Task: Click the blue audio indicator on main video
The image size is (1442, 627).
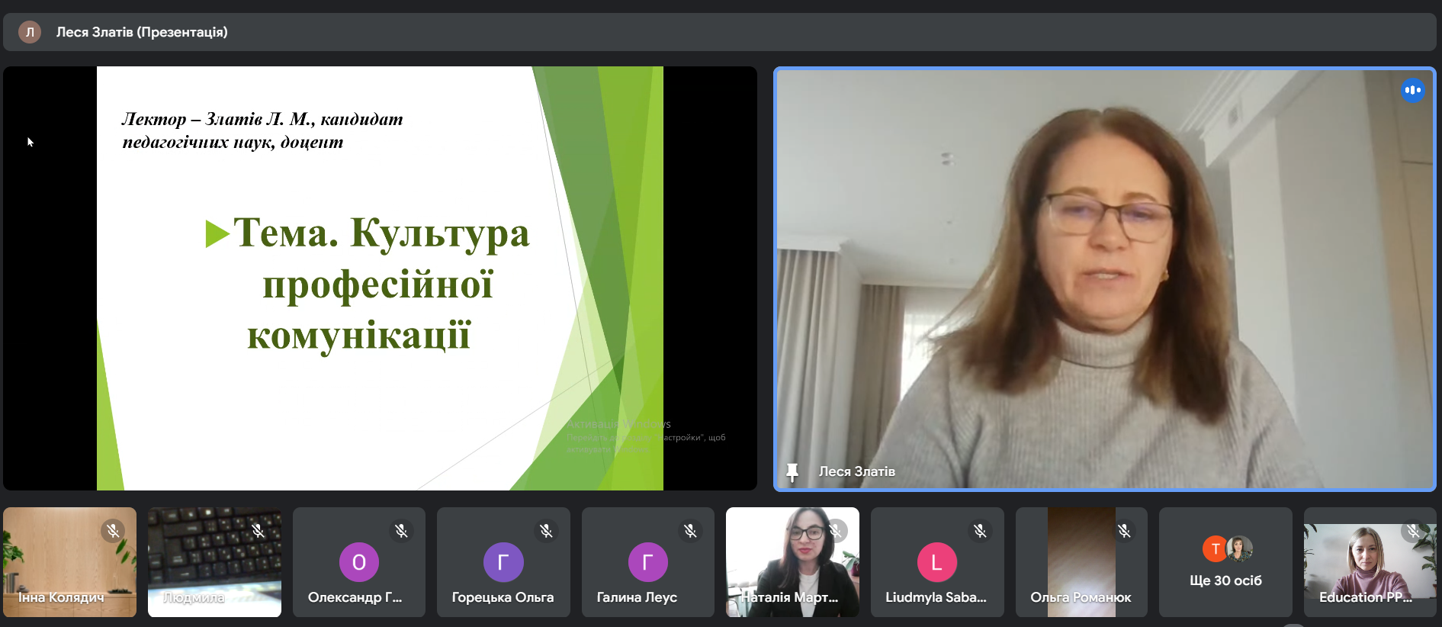Action: (x=1412, y=90)
